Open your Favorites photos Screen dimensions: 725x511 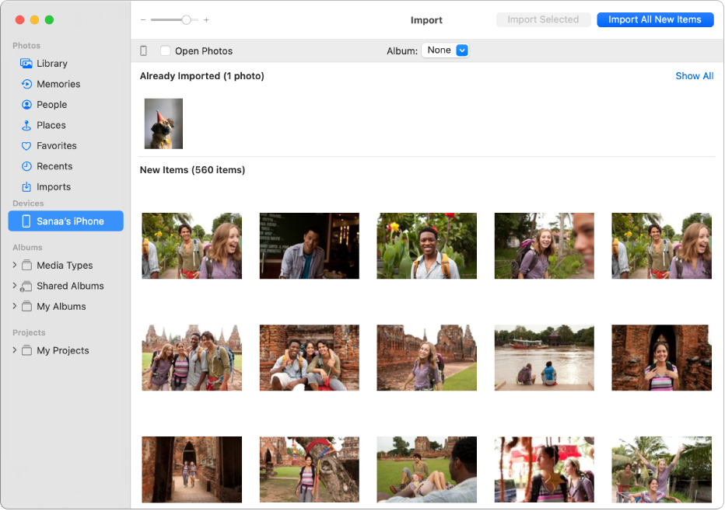[x=58, y=145]
